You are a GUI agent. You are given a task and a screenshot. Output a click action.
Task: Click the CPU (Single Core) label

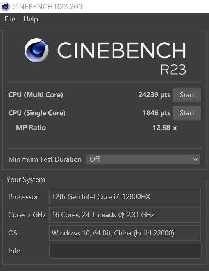coord(37,113)
